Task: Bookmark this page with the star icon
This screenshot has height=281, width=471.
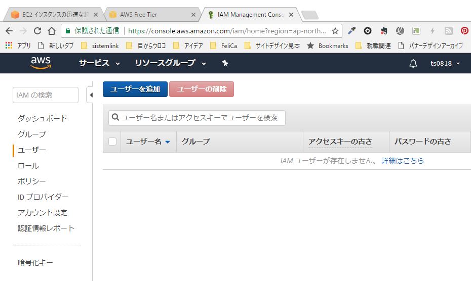Action: pyautogui.click(x=335, y=31)
